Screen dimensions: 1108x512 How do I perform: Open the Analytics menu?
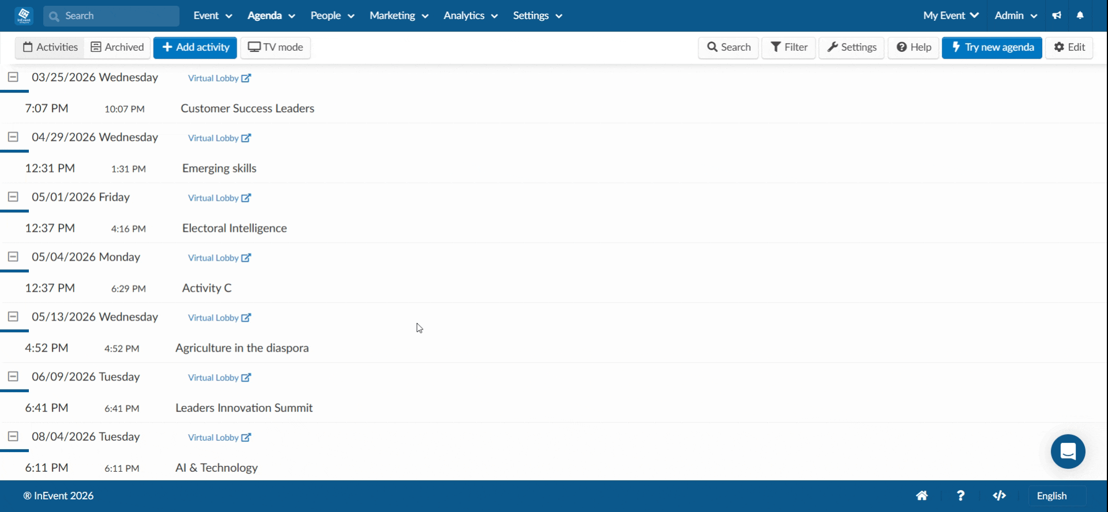[x=470, y=16]
